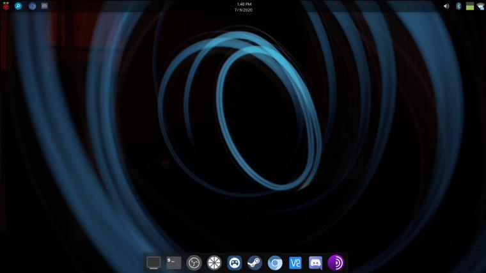486x273 pixels.
Task: Open the Raspberry Pi main menu
Action: [6, 6]
